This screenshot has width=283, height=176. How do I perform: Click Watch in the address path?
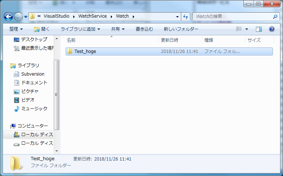[122, 16]
